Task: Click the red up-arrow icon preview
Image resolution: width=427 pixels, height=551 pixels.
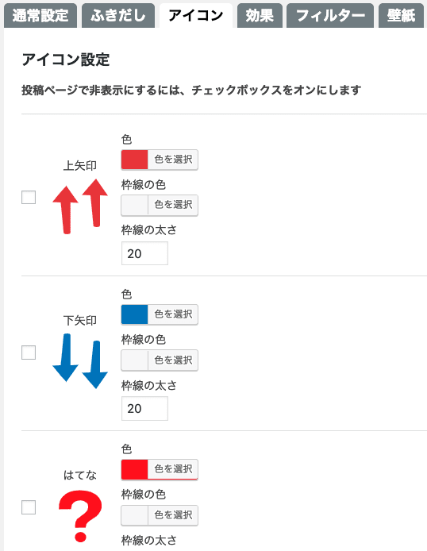Action: (x=80, y=206)
